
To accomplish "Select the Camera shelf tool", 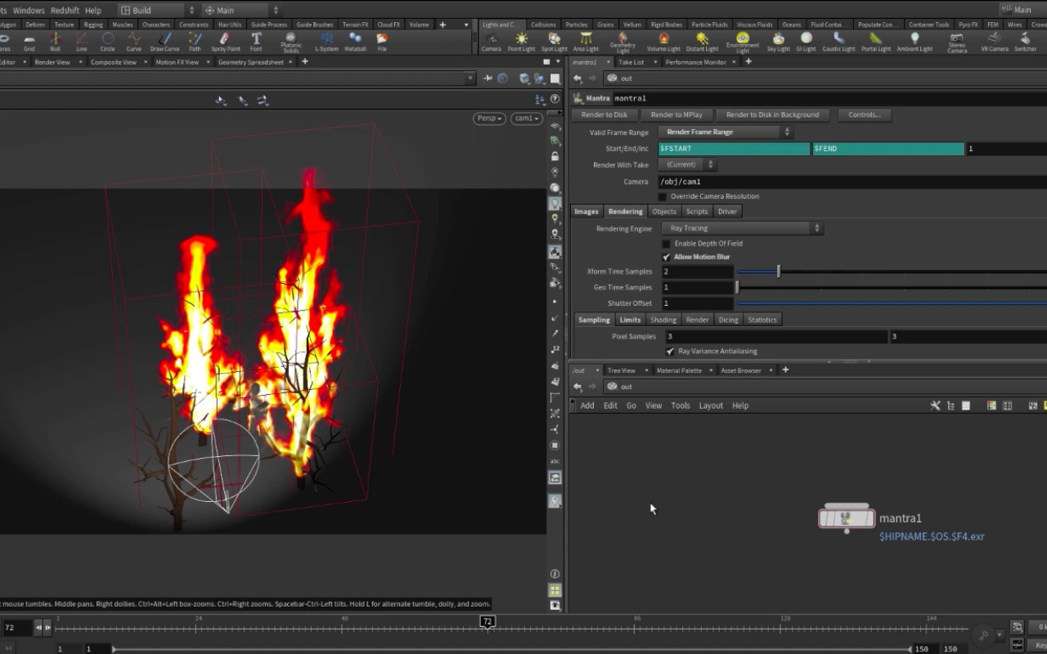I will pyautogui.click(x=491, y=42).
